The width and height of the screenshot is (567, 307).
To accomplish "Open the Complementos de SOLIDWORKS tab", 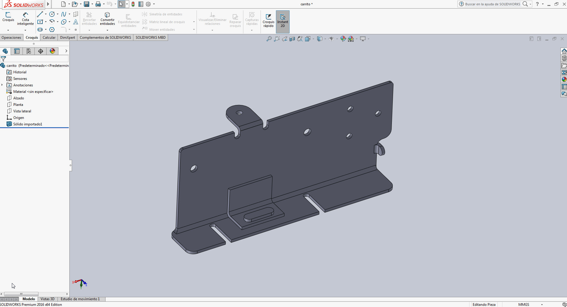I will (105, 38).
